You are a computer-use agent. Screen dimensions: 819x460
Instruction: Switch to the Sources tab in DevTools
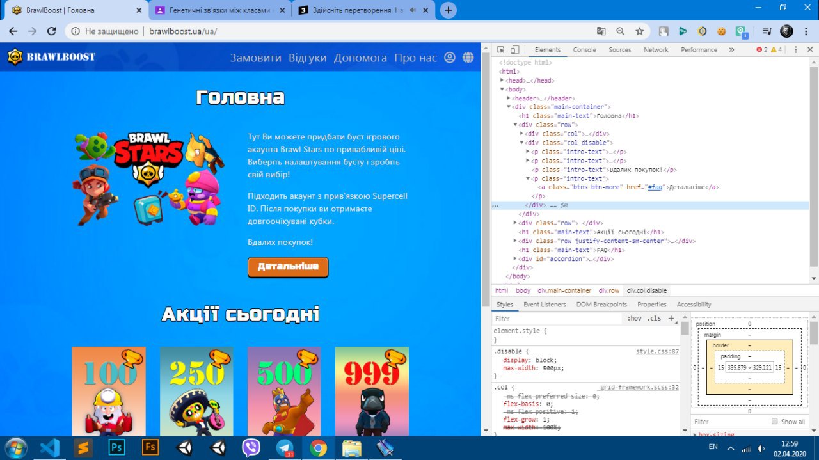(x=619, y=50)
